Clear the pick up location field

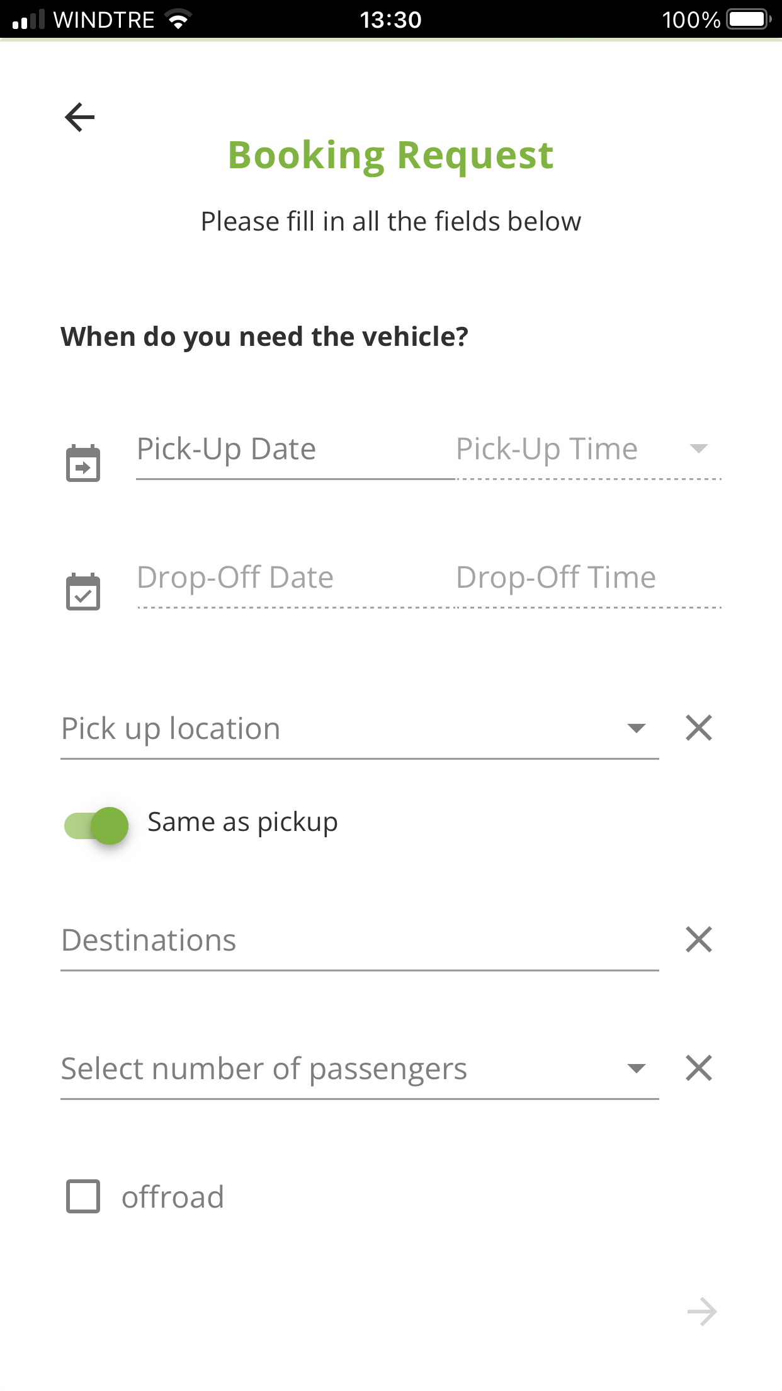click(699, 728)
